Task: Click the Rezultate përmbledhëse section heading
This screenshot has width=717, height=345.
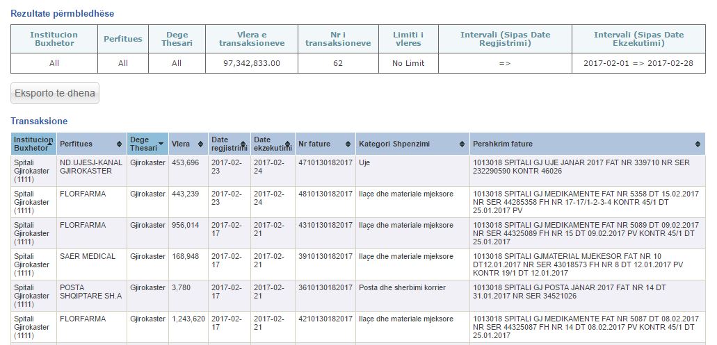Action: coord(63,13)
